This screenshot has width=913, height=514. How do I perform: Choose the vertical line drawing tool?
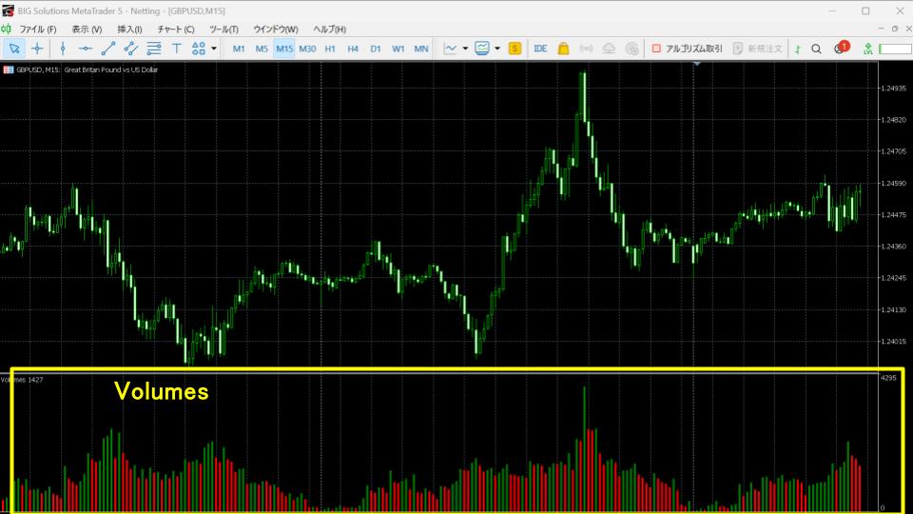63,49
